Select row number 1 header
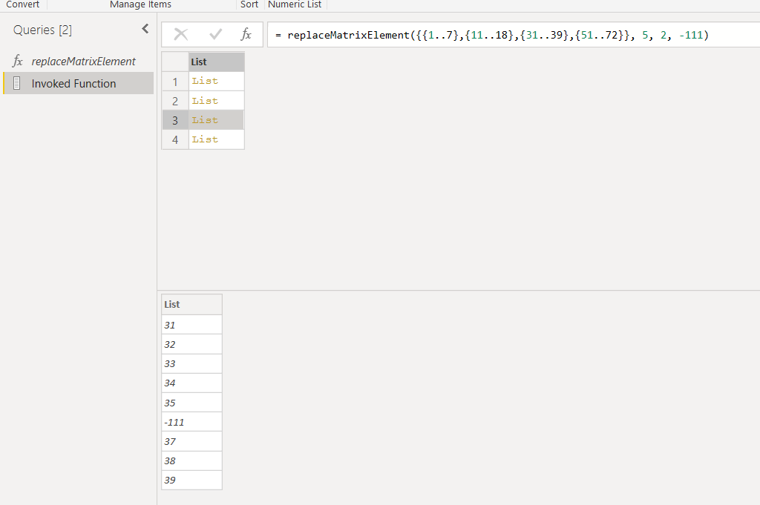Image resolution: width=760 pixels, height=505 pixels. point(175,82)
